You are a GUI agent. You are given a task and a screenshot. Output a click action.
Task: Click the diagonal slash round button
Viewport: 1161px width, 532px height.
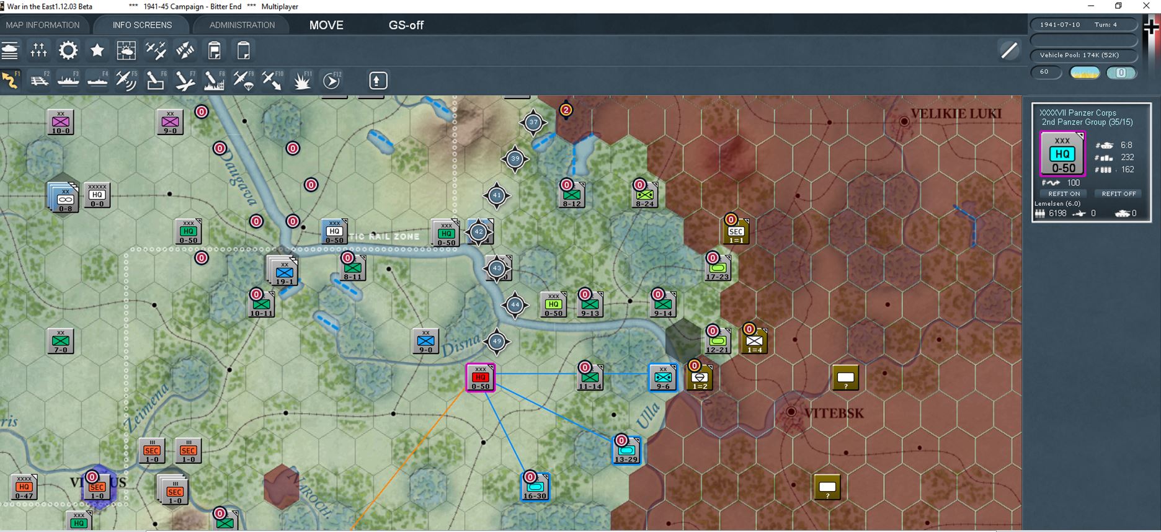1009,50
